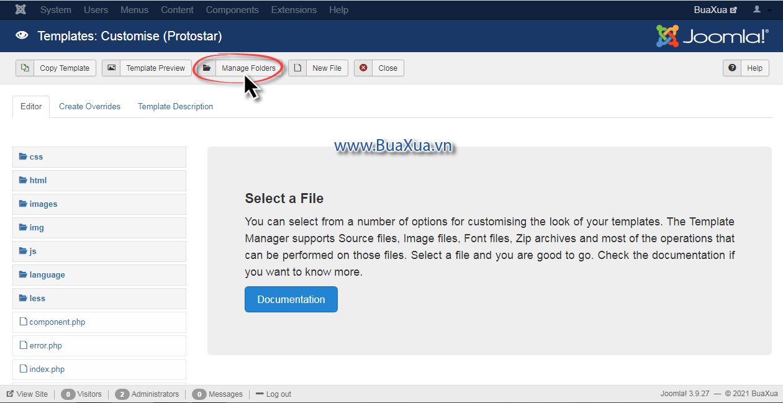Expand the css folder
783x403 pixels.
coord(99,157)
